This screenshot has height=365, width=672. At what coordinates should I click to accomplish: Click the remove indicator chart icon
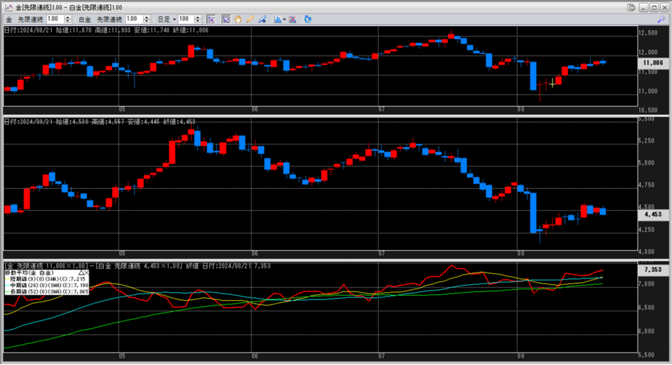pyautogui.click(x=293, y=19)
